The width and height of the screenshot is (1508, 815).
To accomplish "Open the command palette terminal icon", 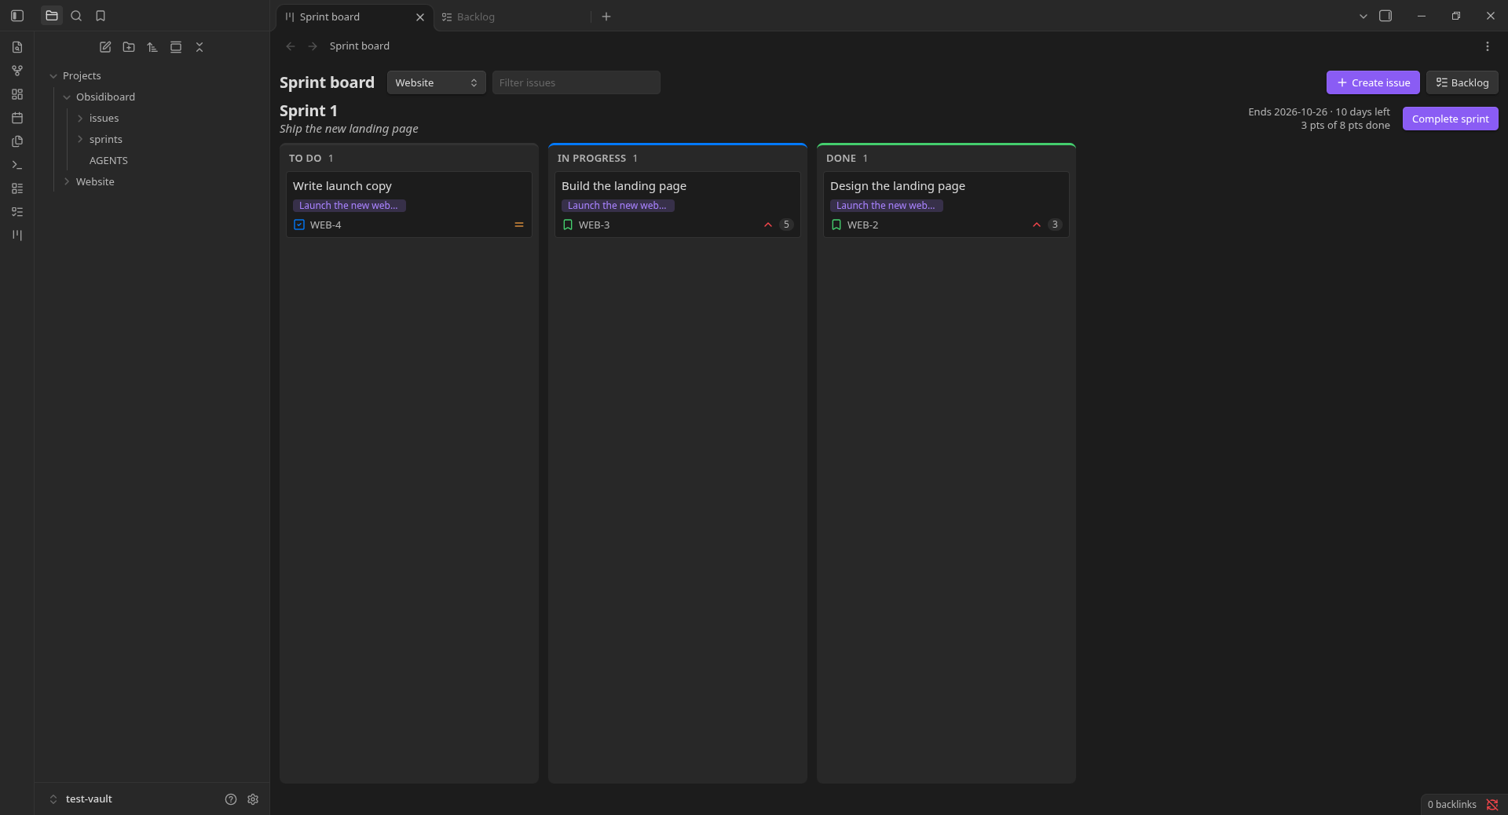I will (17, 165).
